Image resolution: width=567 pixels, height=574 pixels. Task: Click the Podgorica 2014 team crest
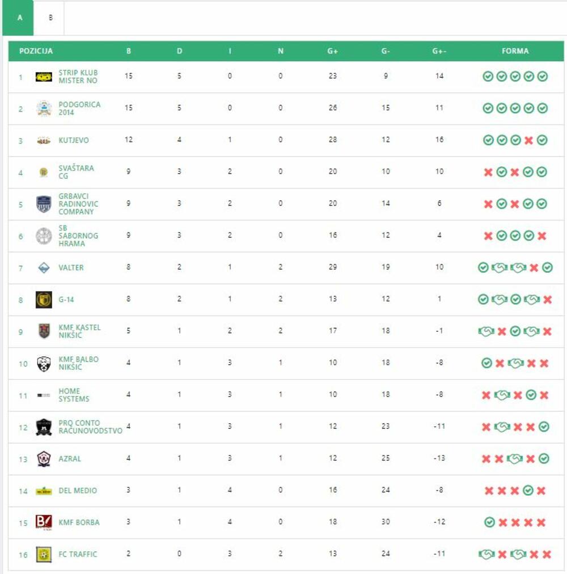pos(44,108)
